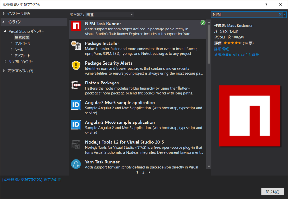288x199 pixels.
Task: Select the インストール済み label
Action: coord(19,13)
